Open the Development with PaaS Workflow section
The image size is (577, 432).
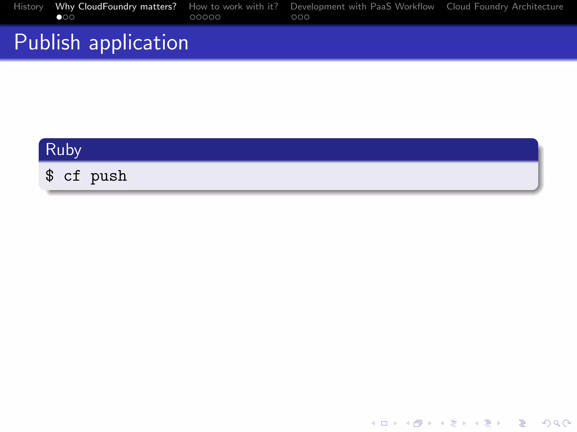click(x=362, y=7)
